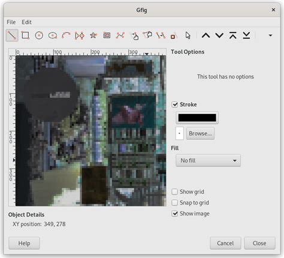Open the No fill dropdown
284x258 pixels.
[x=208, y=160]
